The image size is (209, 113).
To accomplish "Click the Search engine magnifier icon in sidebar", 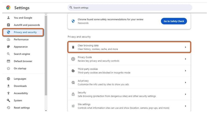I will (8, 54).
